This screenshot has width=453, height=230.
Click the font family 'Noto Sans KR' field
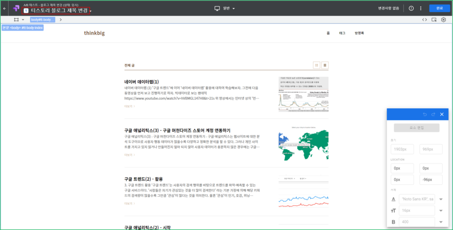pos(417,199)
